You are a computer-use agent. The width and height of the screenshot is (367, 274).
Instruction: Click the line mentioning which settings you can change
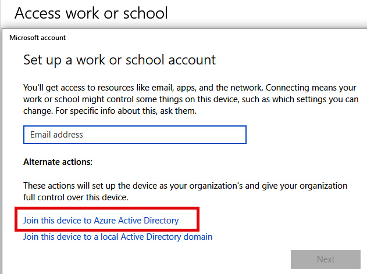click(191, 99)
